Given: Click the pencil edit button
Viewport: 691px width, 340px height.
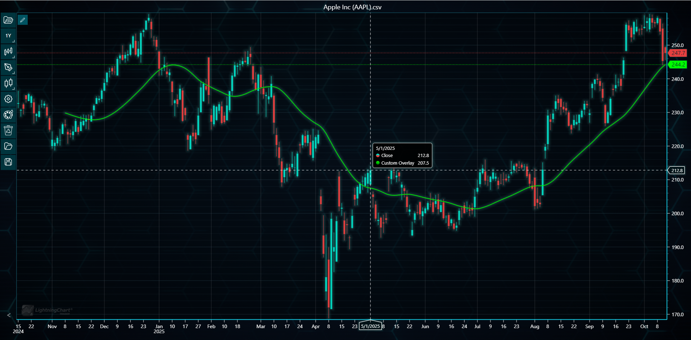Looking at the screenshot, I should [23, 20].
